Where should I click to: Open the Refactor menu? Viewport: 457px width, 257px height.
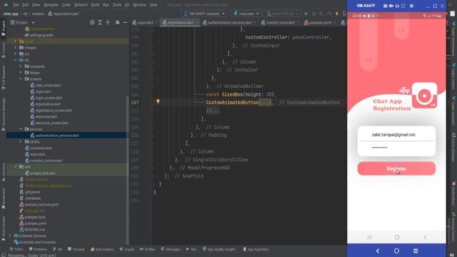(x=81, y=5)
